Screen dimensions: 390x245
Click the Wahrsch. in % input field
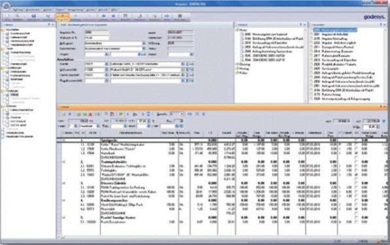click(96, 38)
